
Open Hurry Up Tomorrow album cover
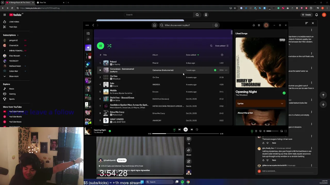click(260, 62)
